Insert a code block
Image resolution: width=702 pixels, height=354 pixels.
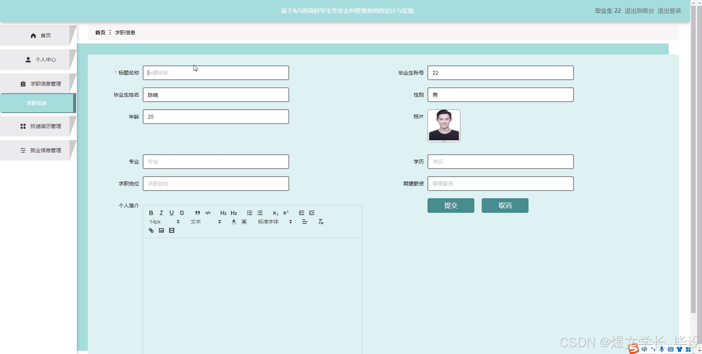pyautogui.click(x=208, y=213)
